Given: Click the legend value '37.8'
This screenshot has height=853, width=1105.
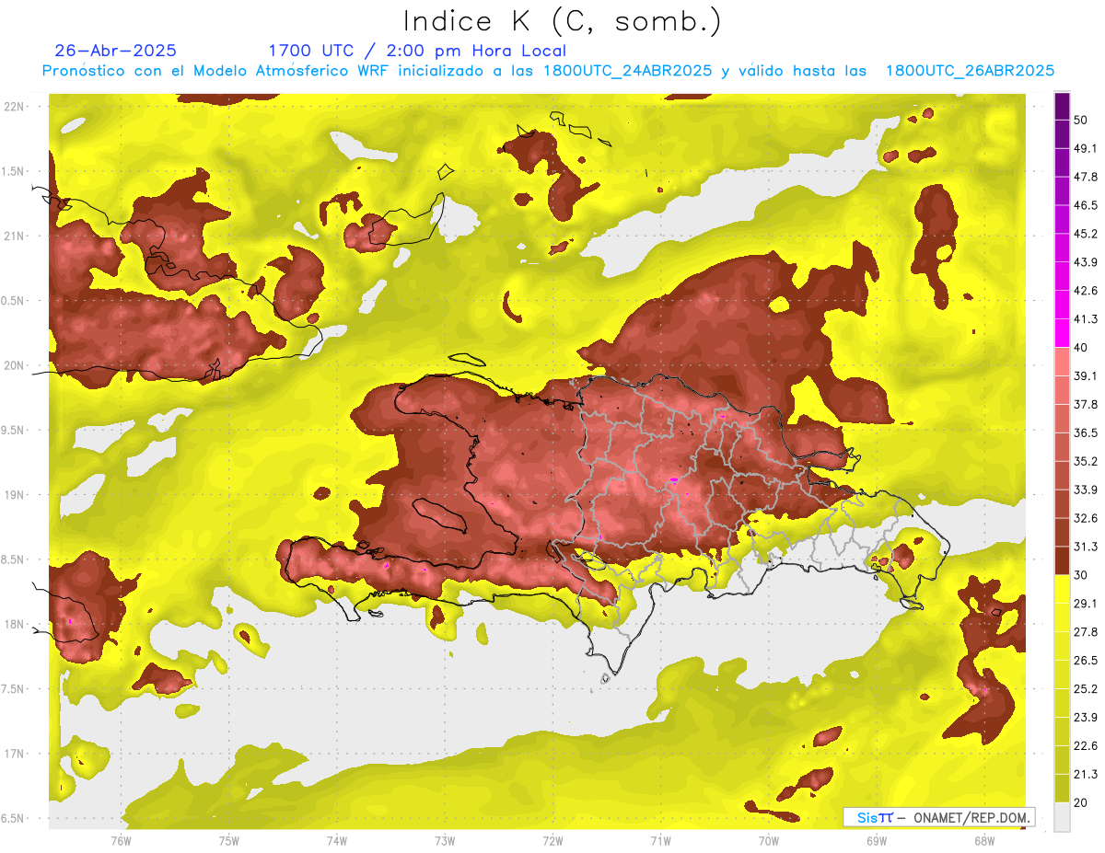Looking at the screenshot, I should coord(1085,404).
